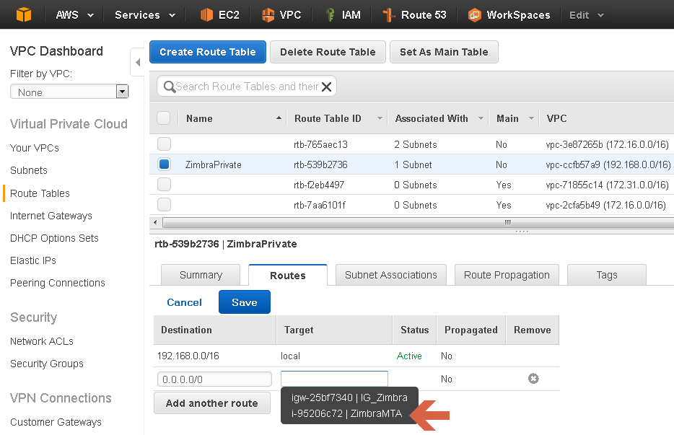Open Subnets in sidebar
The image size is (674, 435).
29,170
